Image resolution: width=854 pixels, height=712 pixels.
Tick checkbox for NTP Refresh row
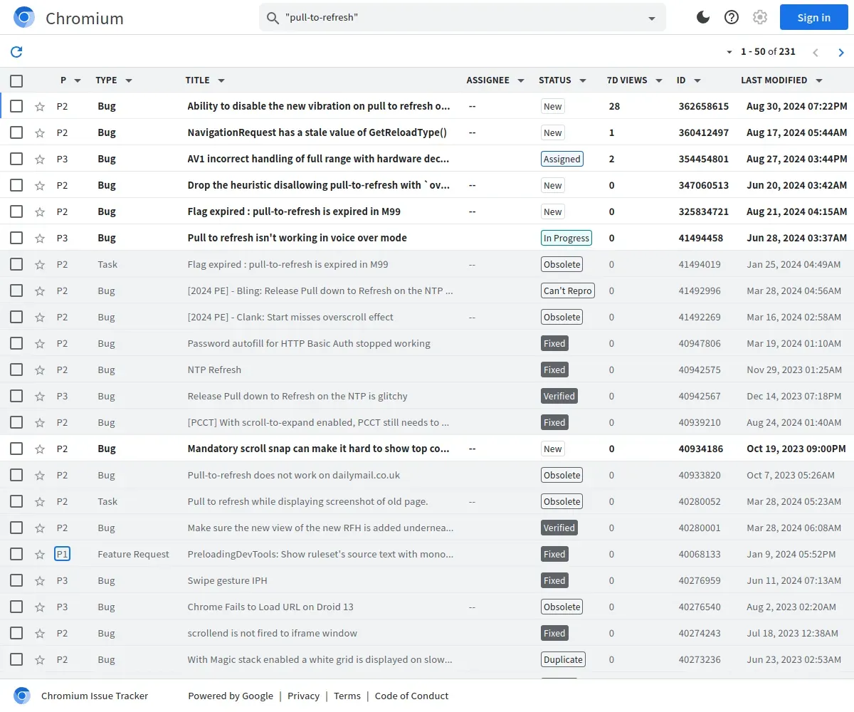16,370
